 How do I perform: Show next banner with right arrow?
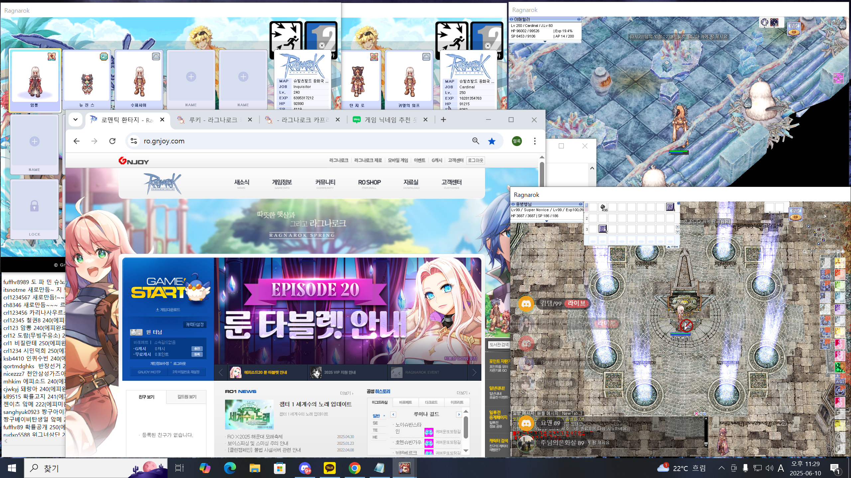[x=474, y=372]
